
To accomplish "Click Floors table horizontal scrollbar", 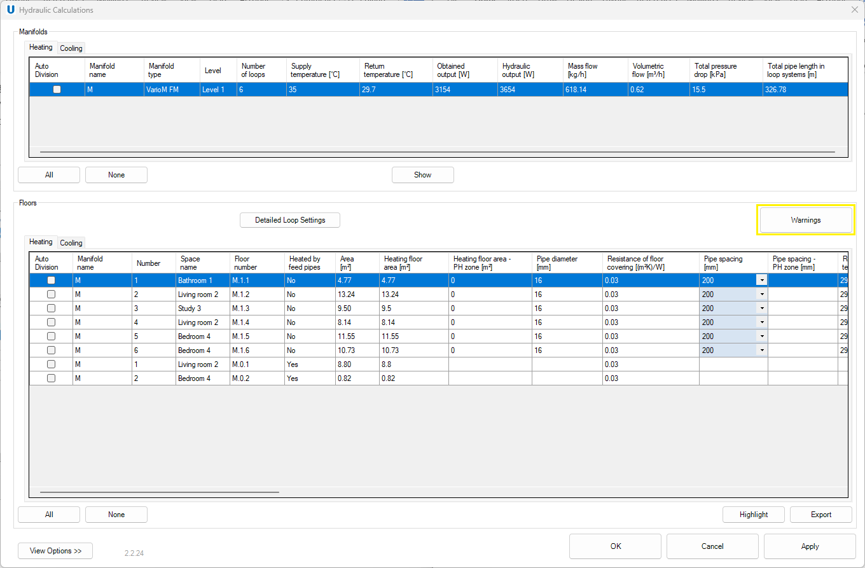I will tap(159, 492).
